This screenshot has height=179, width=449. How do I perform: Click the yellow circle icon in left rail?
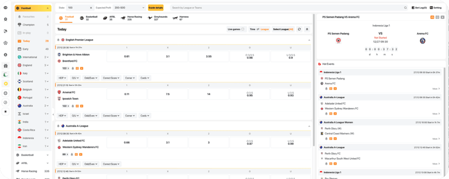(5, 83)
